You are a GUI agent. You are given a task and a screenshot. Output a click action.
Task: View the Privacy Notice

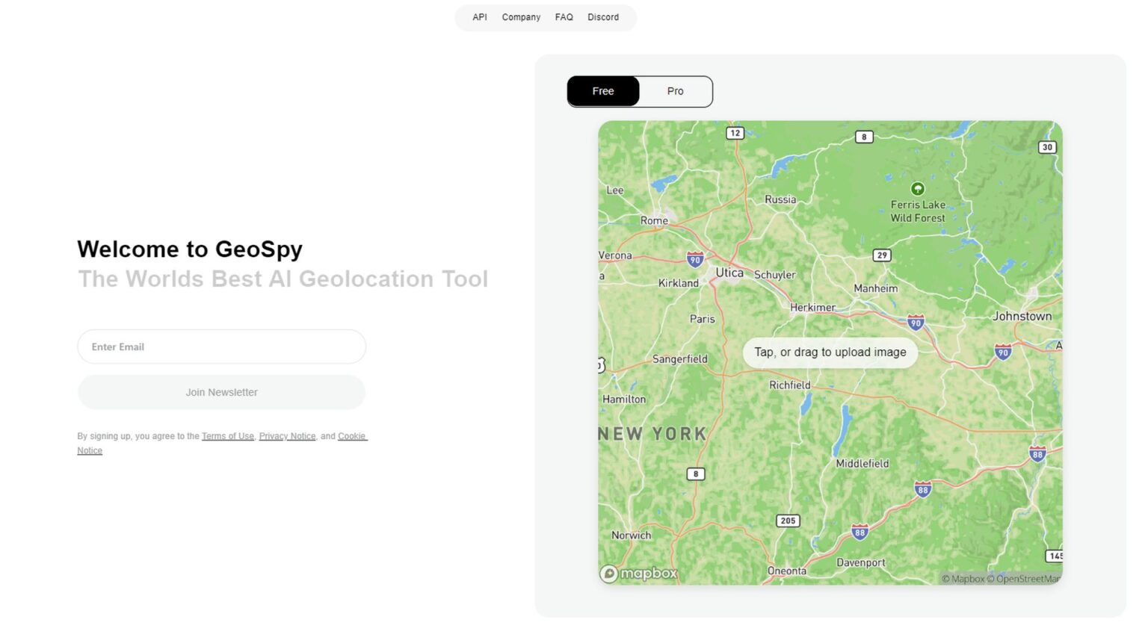point(286,435)
